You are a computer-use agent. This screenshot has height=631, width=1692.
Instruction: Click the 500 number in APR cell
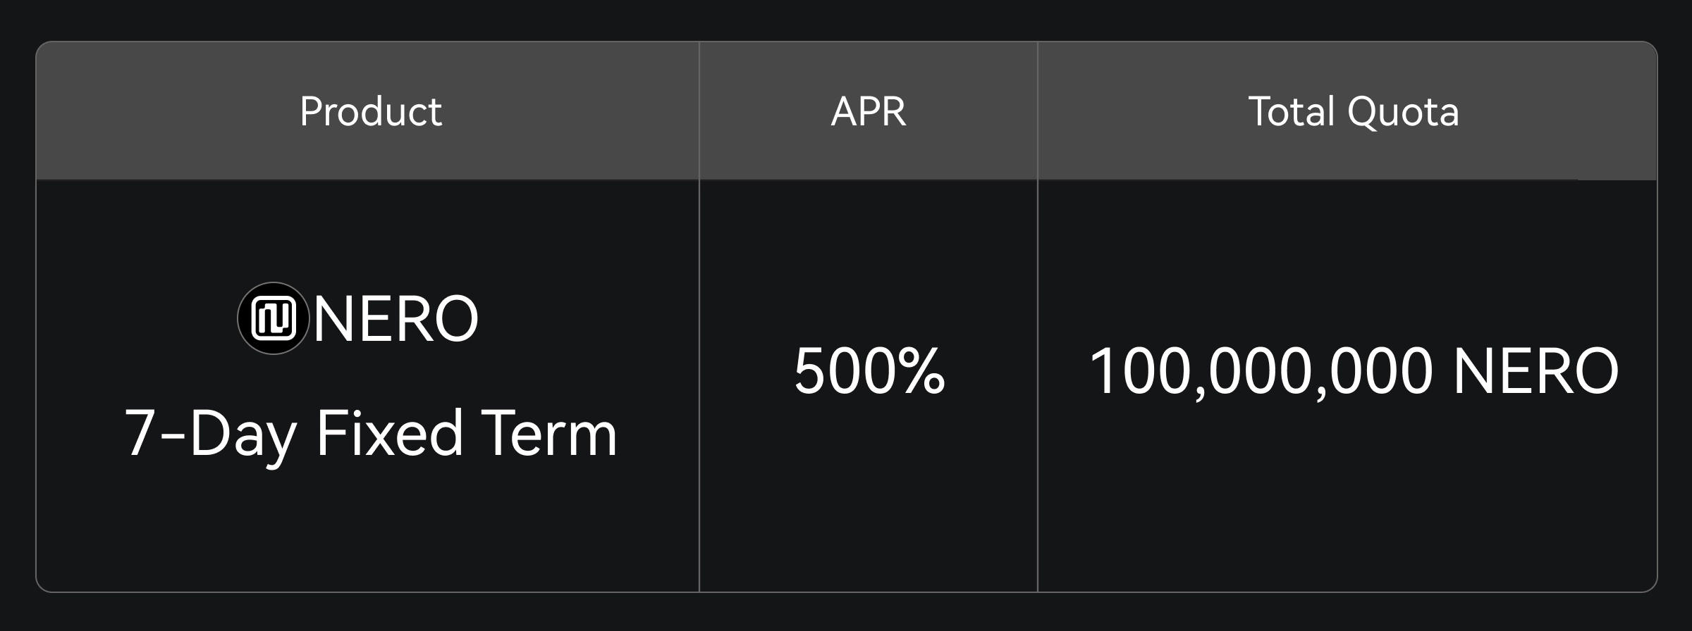click(x=844, y=371)
